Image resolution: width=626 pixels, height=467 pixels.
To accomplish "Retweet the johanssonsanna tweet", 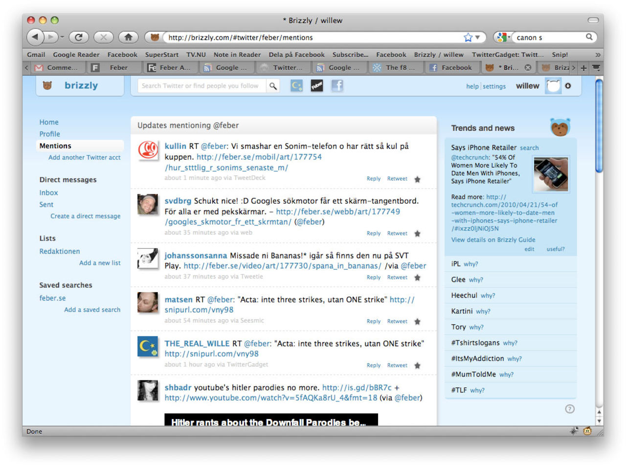I will [397, 278].
